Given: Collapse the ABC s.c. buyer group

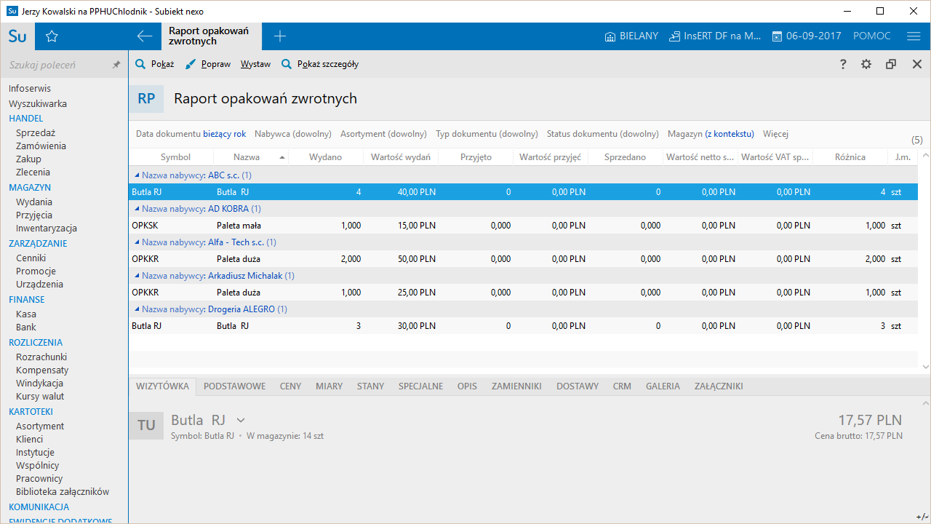Looking at the screenshot, I should [x=136, y=175].
